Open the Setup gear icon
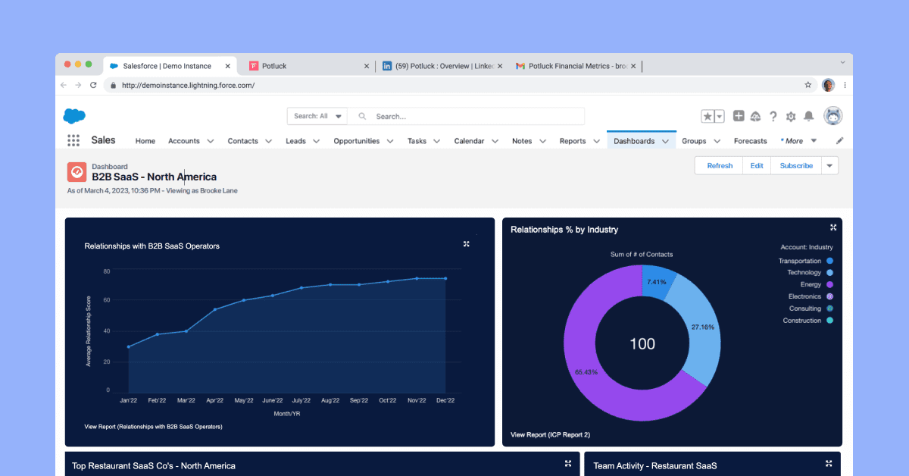909x476 pixels. tap(791, 116)
